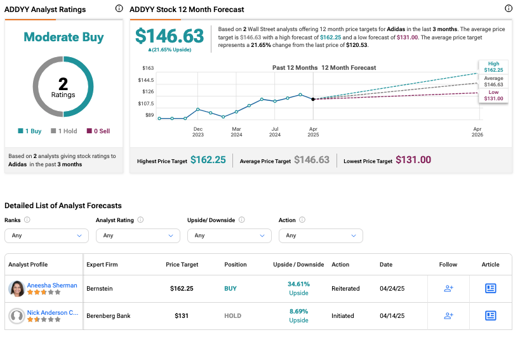
Task: Click the 04/14/25 date cell
Action: 392,316
